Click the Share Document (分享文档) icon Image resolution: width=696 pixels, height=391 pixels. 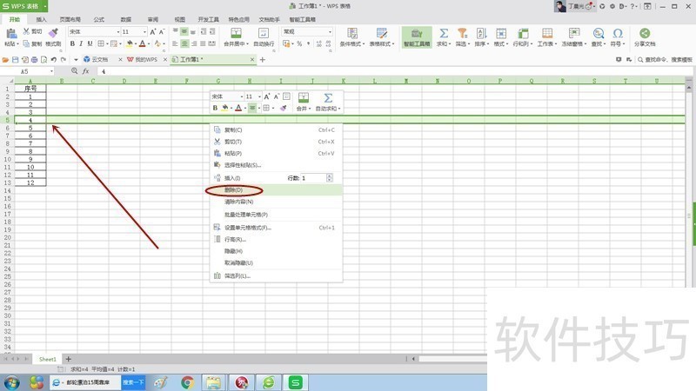(645, 33)
